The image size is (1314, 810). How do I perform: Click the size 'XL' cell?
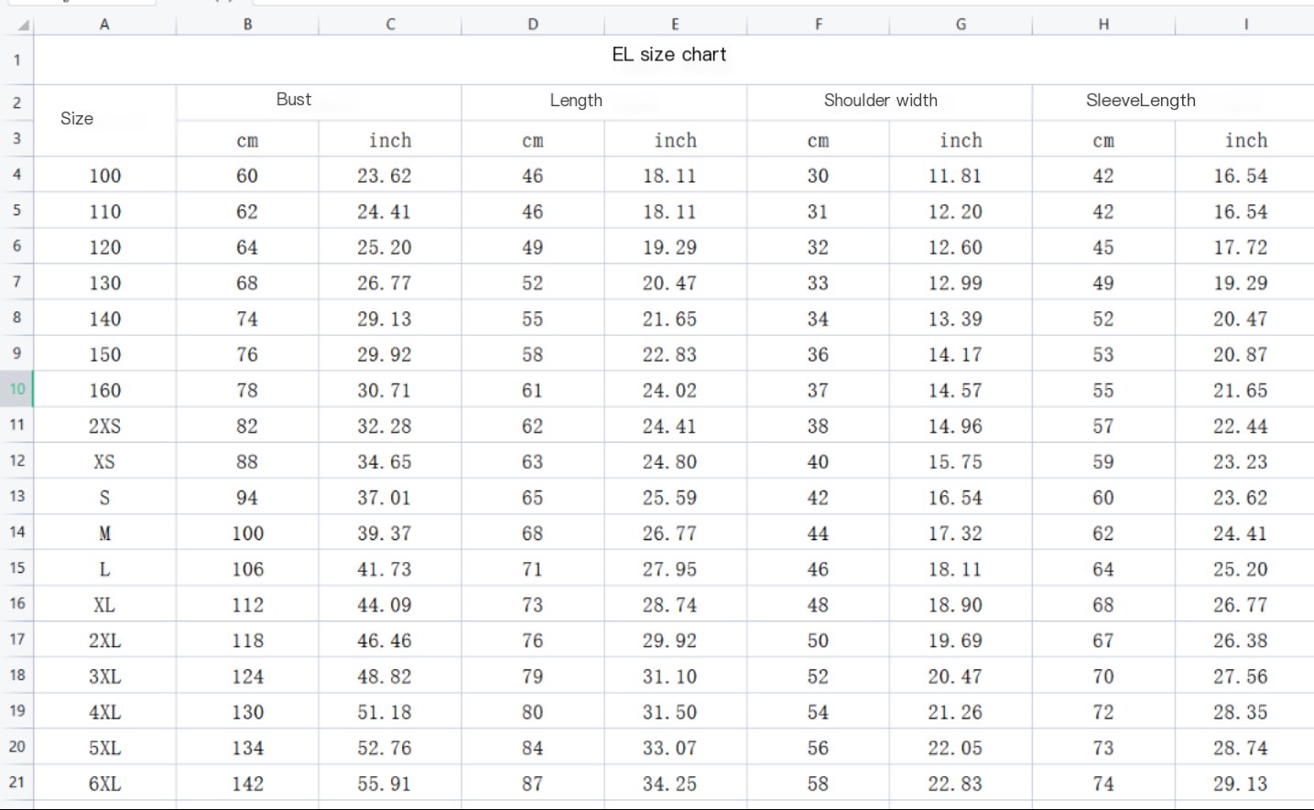pos(104,605)
